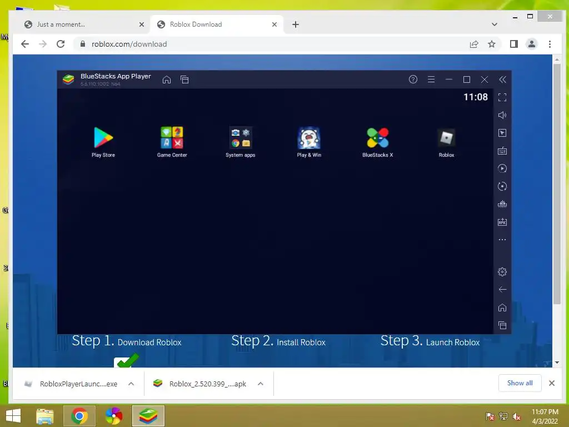The height and width of the screenshot is (427, 569).
Task: Click the Chrome page vertical scrollbar
Action: point(557,183)
